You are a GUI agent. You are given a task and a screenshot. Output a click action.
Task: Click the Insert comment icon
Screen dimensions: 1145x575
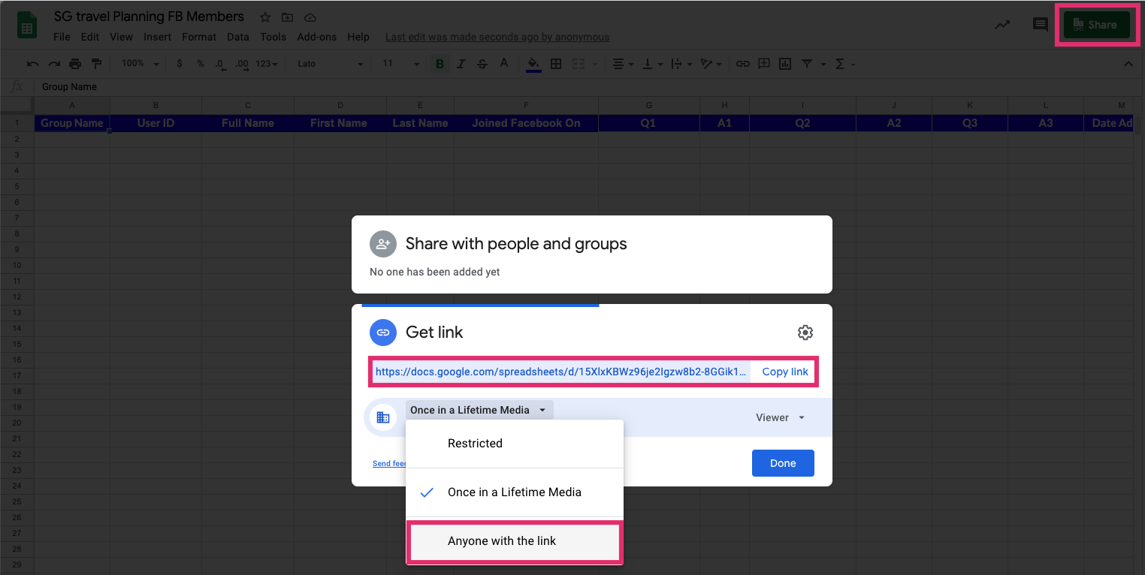click(764, 64)
